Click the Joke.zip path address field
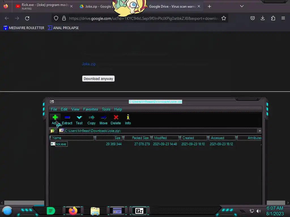Viewport: 290px width, 217px height. tap(158, 131)
